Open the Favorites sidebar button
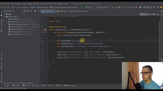This screenshot has width=163, height=91. 1,66
